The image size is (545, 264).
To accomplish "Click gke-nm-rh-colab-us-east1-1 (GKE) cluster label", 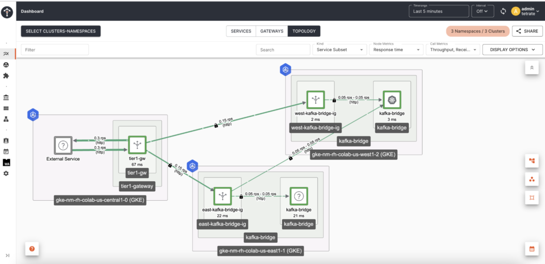I will pyautogui.click(x=261, y=251).
